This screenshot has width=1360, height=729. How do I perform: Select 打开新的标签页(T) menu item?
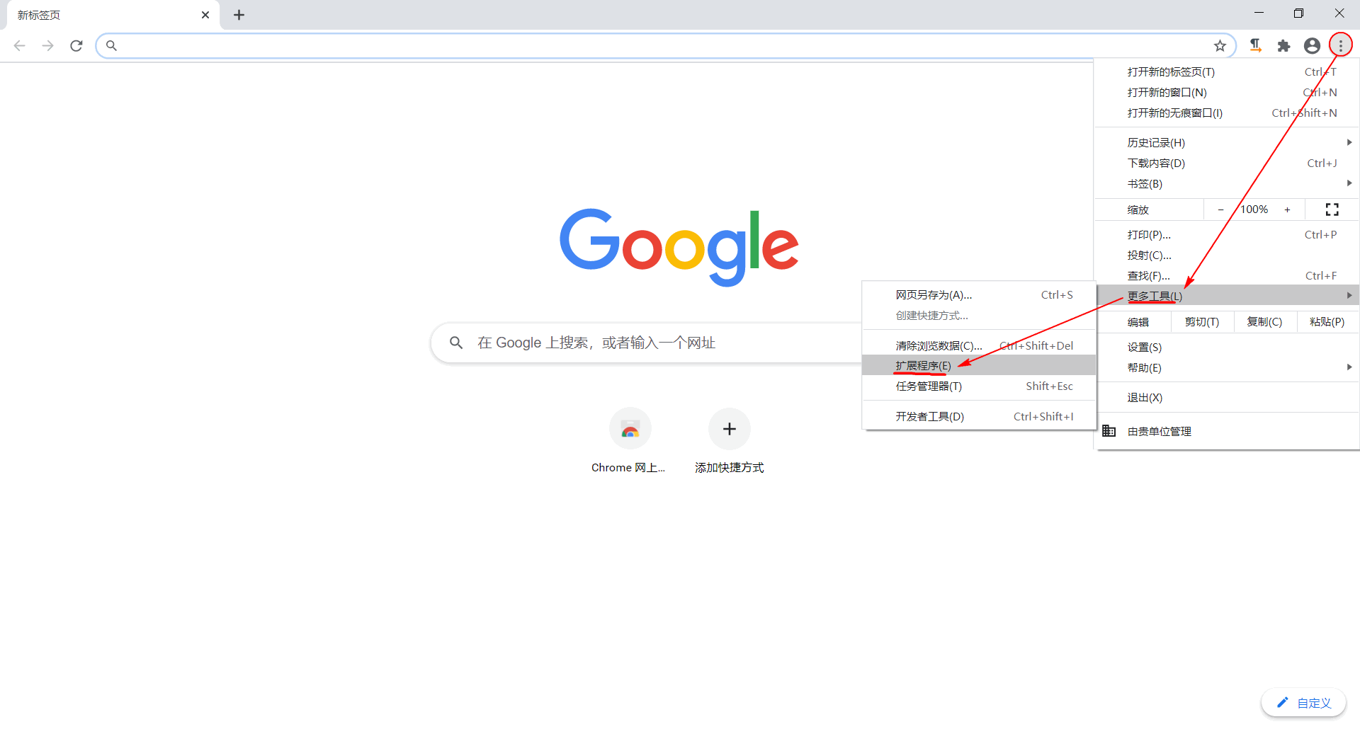tap(1228, 72)
